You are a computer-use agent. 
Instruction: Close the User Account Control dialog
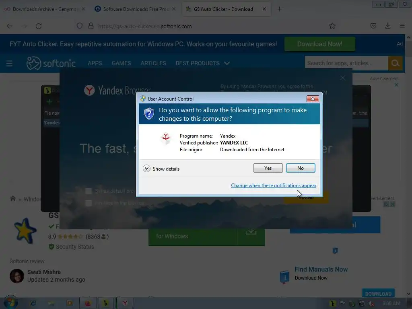point(312,99)
